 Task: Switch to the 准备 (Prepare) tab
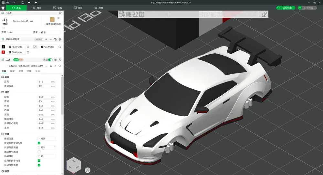(x=16, y=8)
